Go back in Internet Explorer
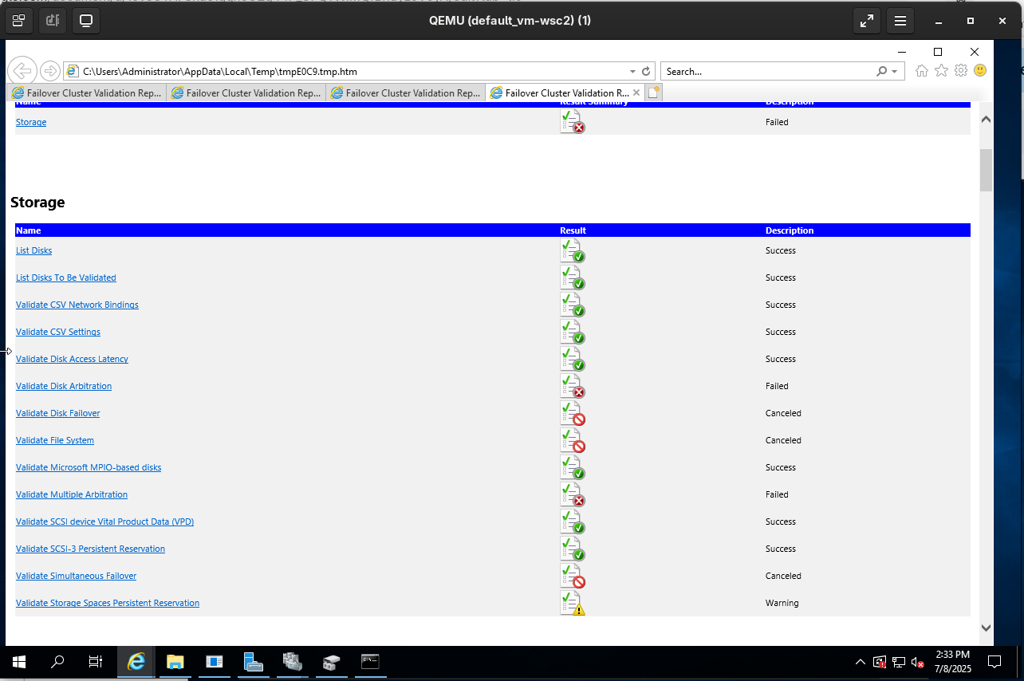This screenshot has width=1024, height=681. [x=23, y=71]
